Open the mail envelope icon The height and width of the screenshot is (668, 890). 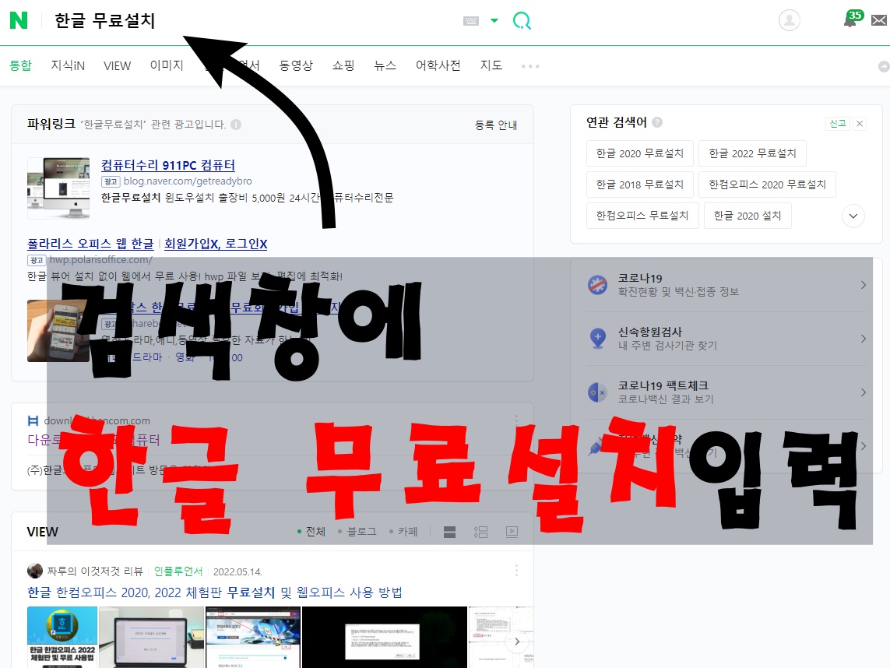879,20
